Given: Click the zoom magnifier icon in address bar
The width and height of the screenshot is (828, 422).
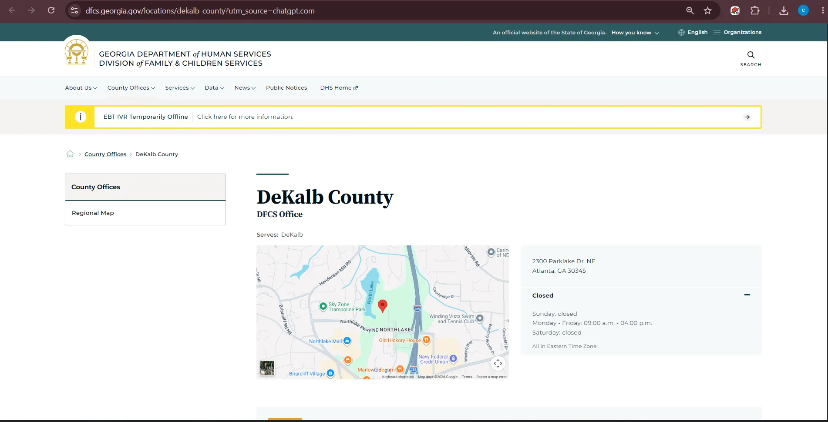Looking at the screenshot, I should click(x=690, y=10).
